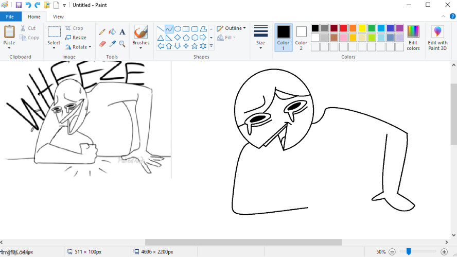Screen dimensions: 457x257
Task: Click the Cut button
Action: tap(28, 28)
